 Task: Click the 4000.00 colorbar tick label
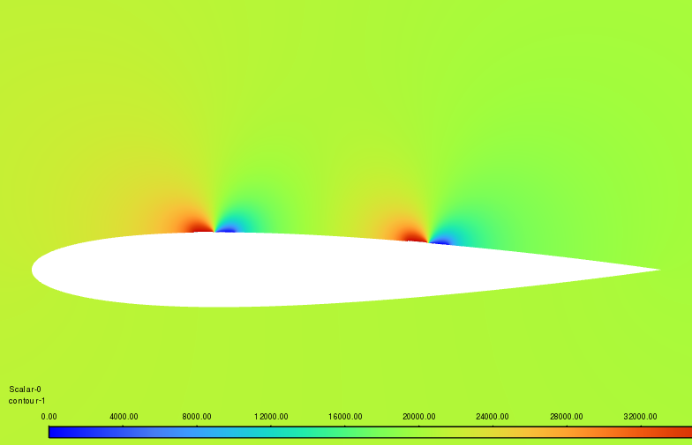[123, 416]
